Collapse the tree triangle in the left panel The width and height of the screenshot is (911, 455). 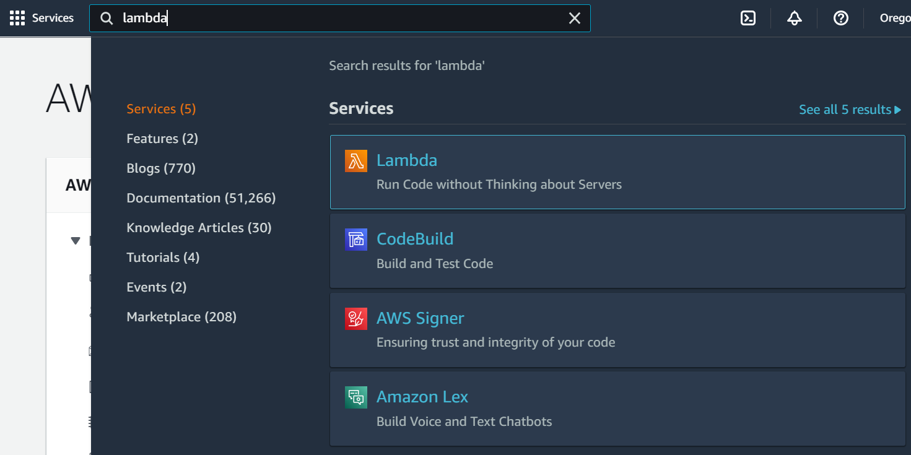click(x=76, y=241)
